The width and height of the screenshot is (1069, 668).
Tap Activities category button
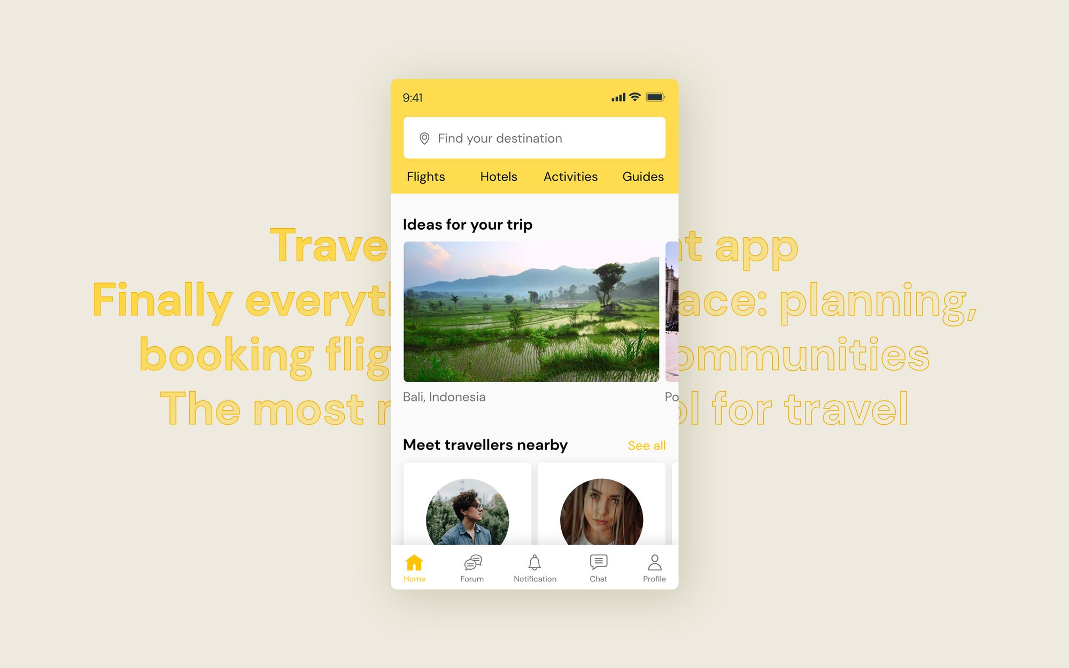tap(570, 175)
